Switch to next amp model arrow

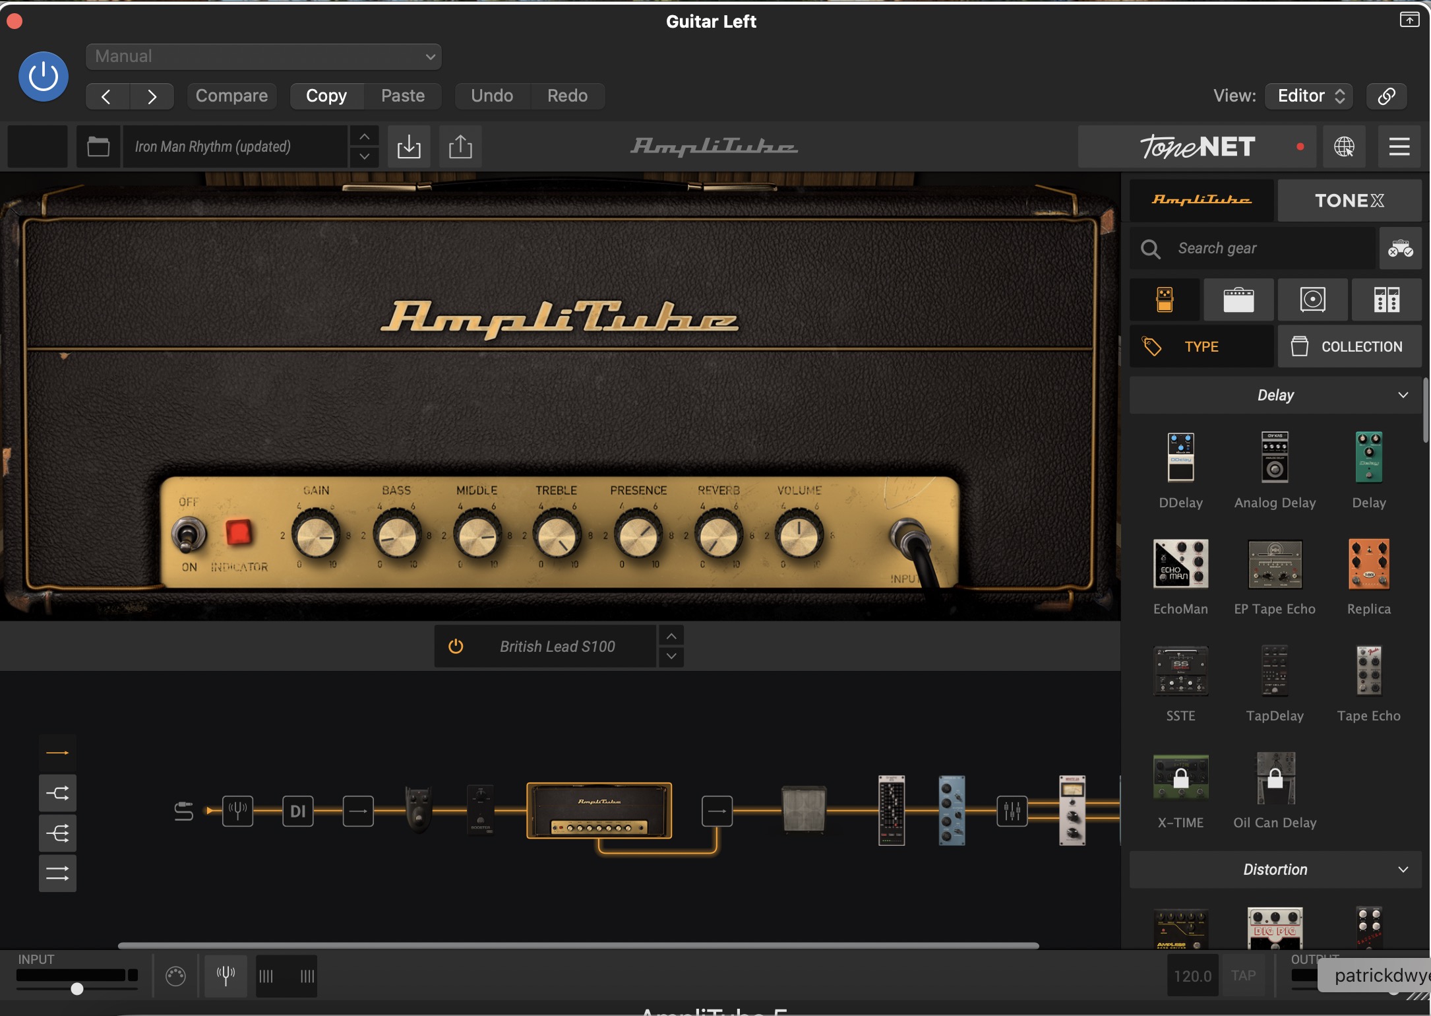[x=671, y=656]
